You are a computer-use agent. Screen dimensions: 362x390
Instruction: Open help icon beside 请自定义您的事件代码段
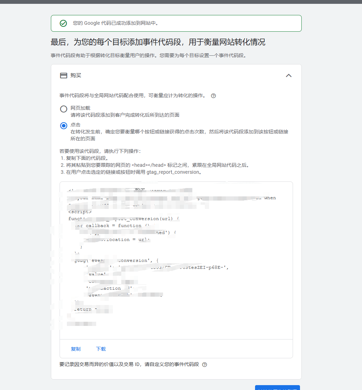click(x=205, y=365)
